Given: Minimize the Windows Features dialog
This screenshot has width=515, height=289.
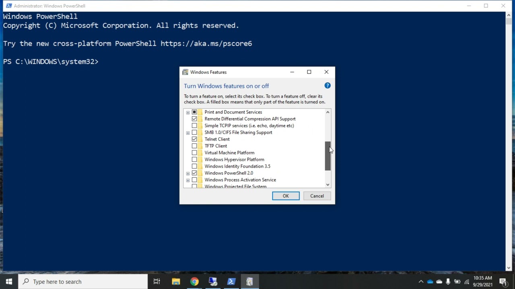Looking at the screenshot, I should 292,72.
